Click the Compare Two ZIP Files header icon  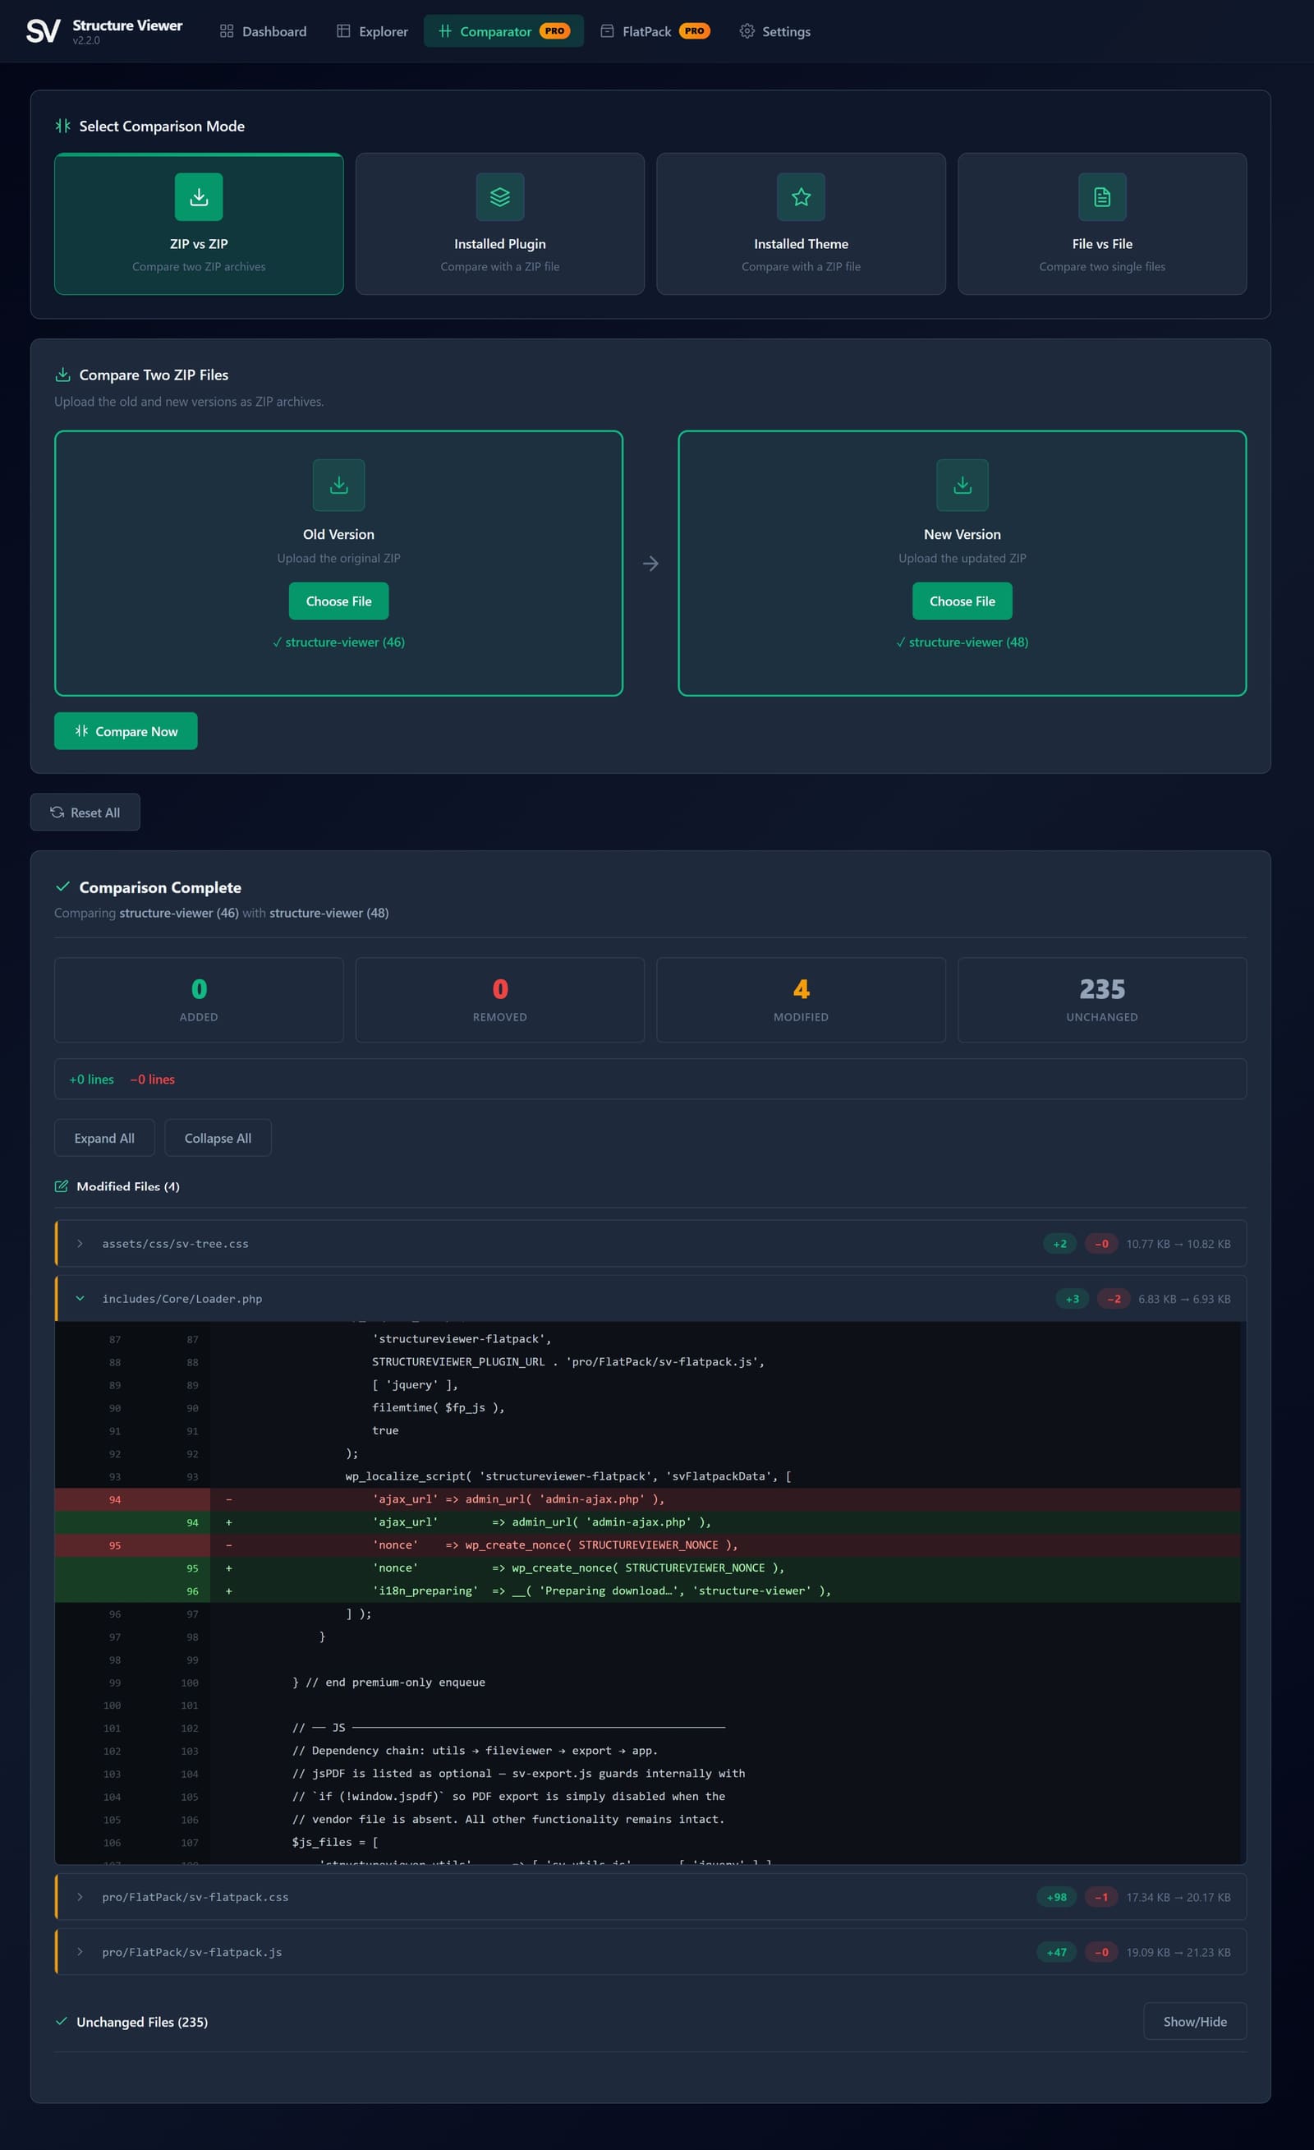(x=62, y=375)
